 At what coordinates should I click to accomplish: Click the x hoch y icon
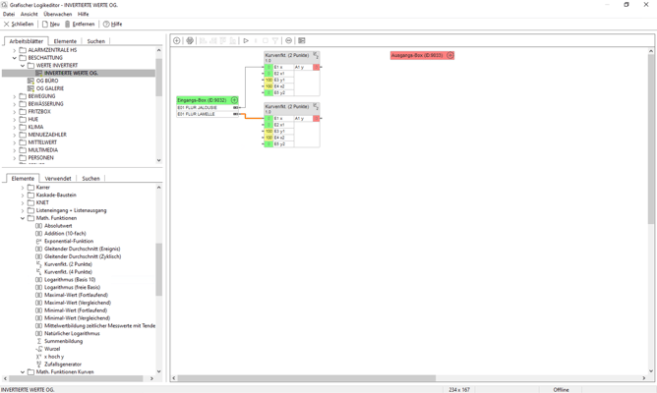click(38, 357)
